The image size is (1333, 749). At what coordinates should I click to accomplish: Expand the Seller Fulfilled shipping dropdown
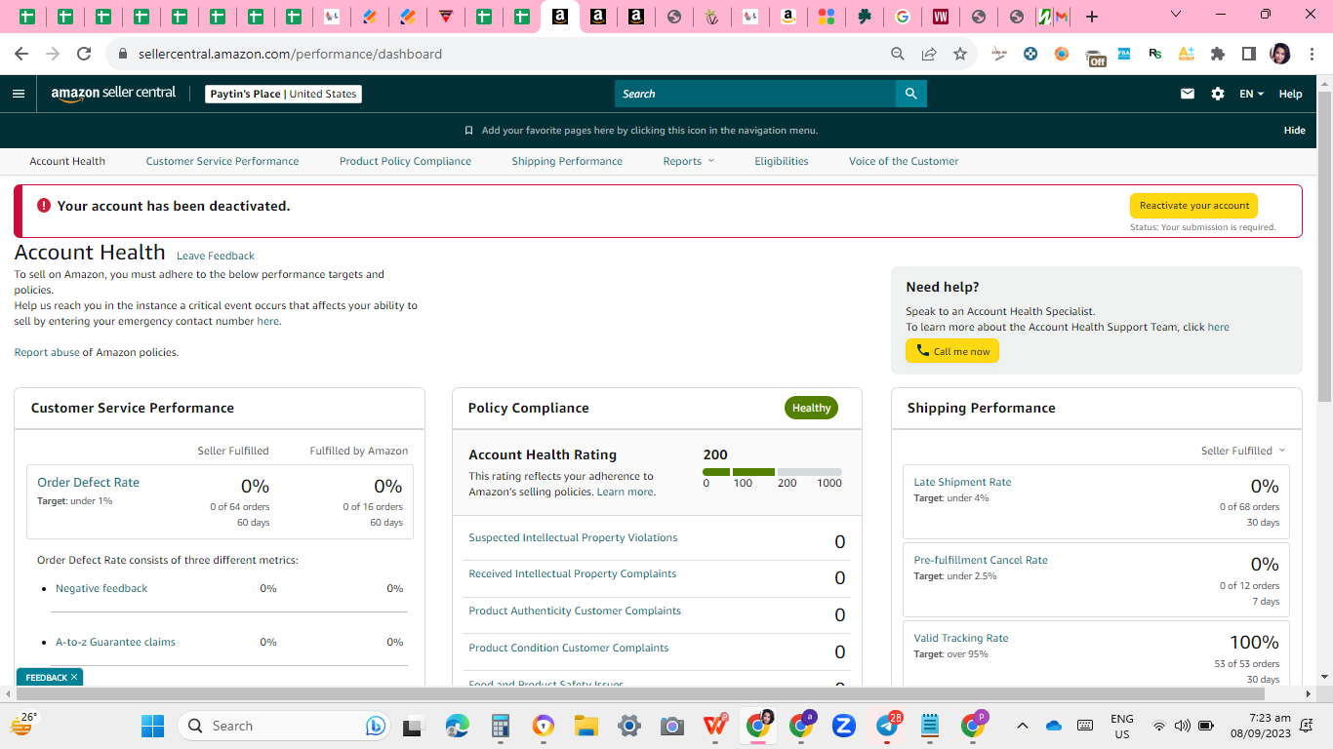(x=1243, y=451)
